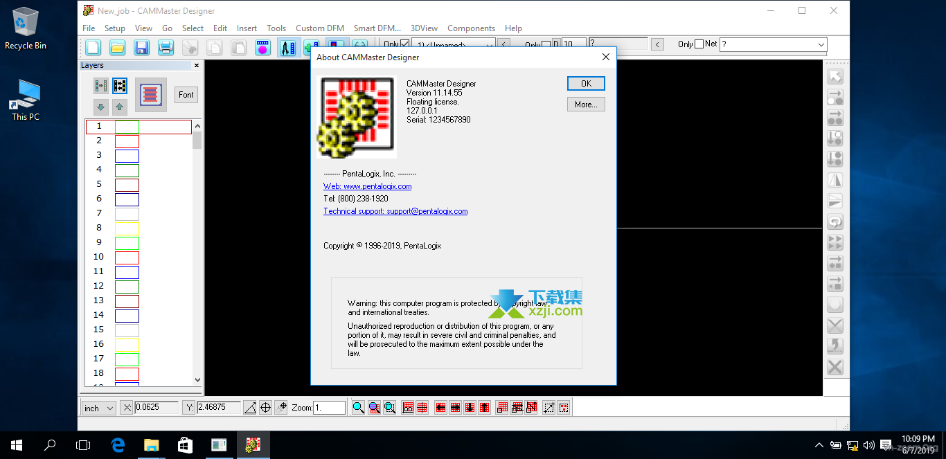Screen dimensions: 946x459
Task: Click layer 8 yellow color swatch
Action: (x=127, y=228)
